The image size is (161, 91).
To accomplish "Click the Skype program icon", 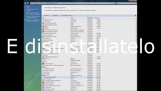I will 43,76.
